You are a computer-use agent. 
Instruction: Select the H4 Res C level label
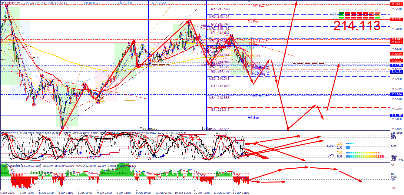tap(260, 41)
